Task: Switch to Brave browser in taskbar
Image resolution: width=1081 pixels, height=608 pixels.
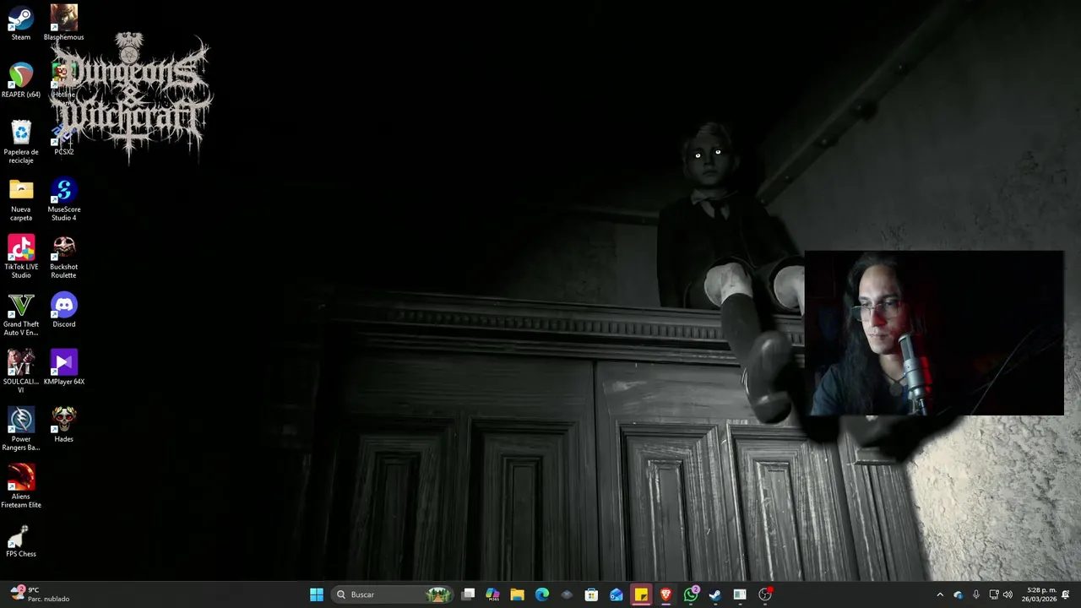Action: click(665, 594)
